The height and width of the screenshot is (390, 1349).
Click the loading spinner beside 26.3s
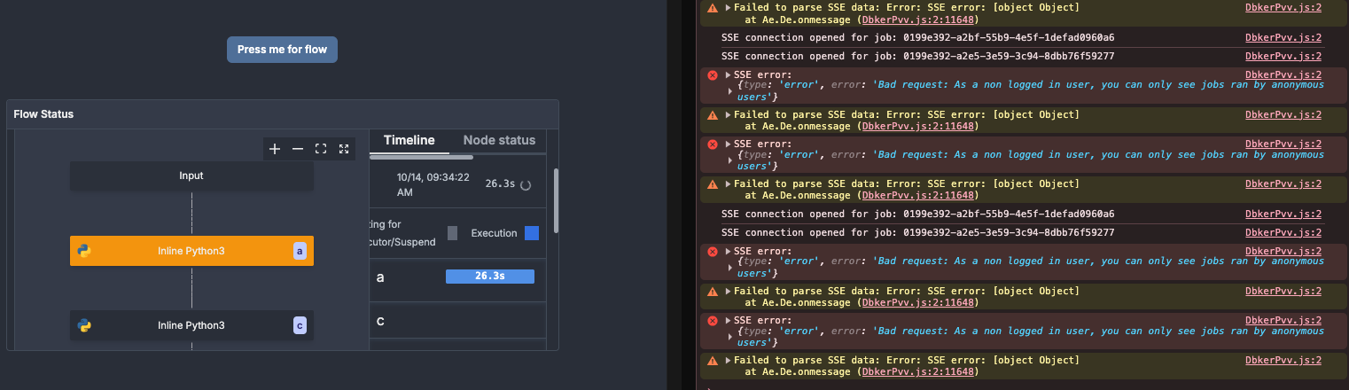click(525, 184)
